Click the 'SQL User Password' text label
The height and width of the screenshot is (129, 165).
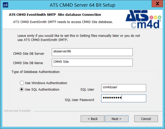79,100
